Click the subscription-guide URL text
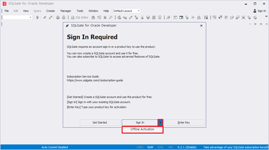 [95, 80]
